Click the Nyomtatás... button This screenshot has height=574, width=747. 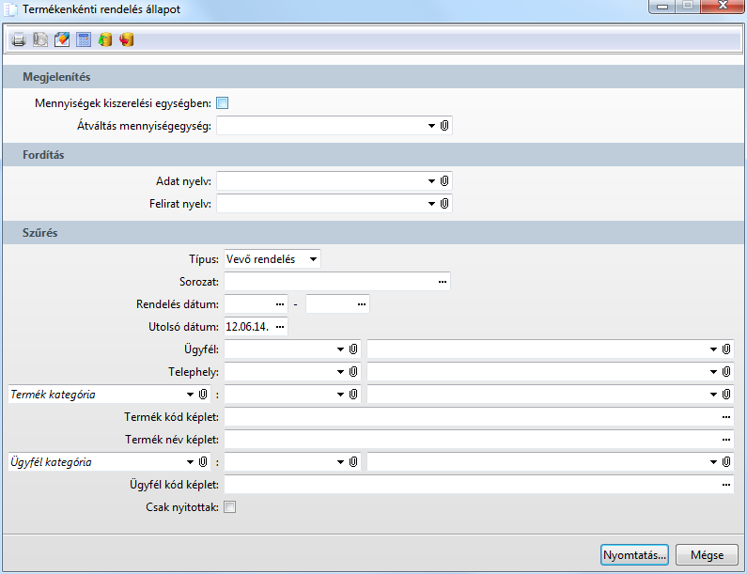click(634, 555)
